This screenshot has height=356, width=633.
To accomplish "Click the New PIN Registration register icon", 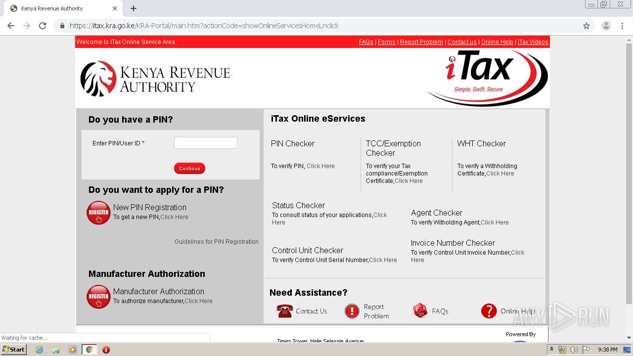I will [98, 213].
